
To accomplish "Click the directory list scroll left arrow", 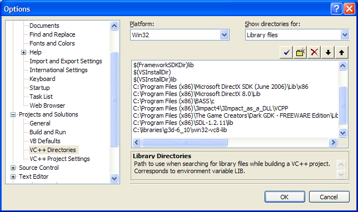I will 137,143.
